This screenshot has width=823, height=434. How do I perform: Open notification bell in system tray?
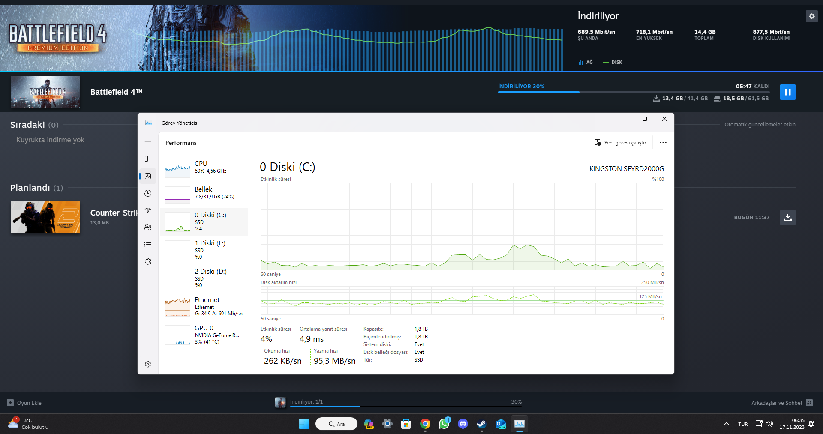click(811, 424)
